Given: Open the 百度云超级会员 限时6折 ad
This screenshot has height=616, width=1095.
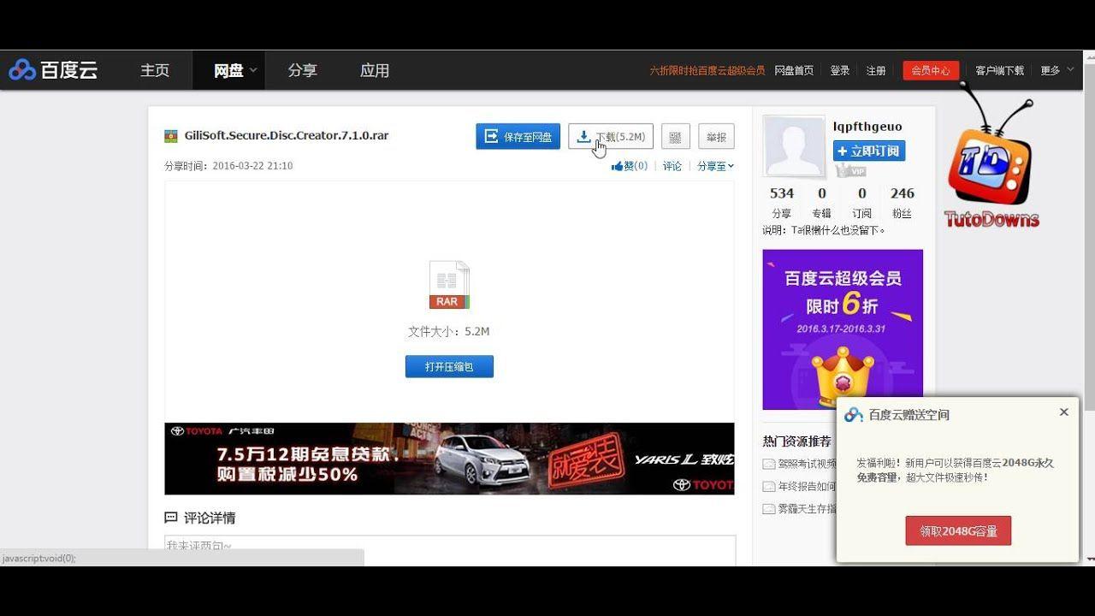Looking at the screenshot, I should tap(843, 329).
